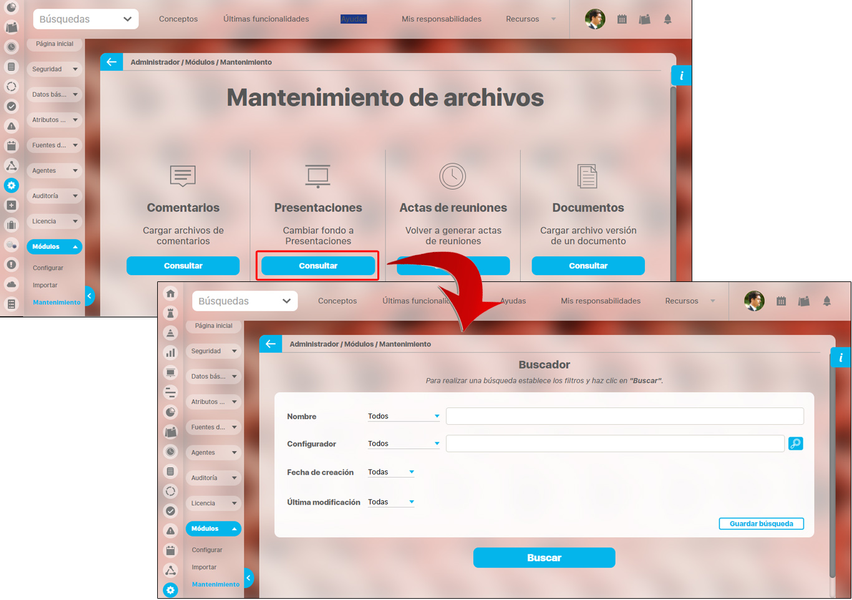
Task: Expand the Seguridad menu in the lower sidebar
Action: coord(213,351)
